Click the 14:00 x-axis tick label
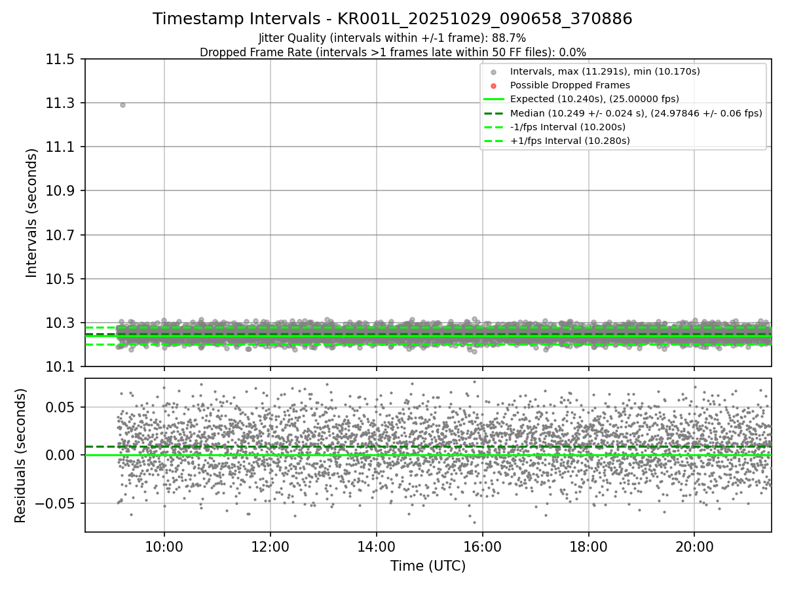 pos(376,547)
